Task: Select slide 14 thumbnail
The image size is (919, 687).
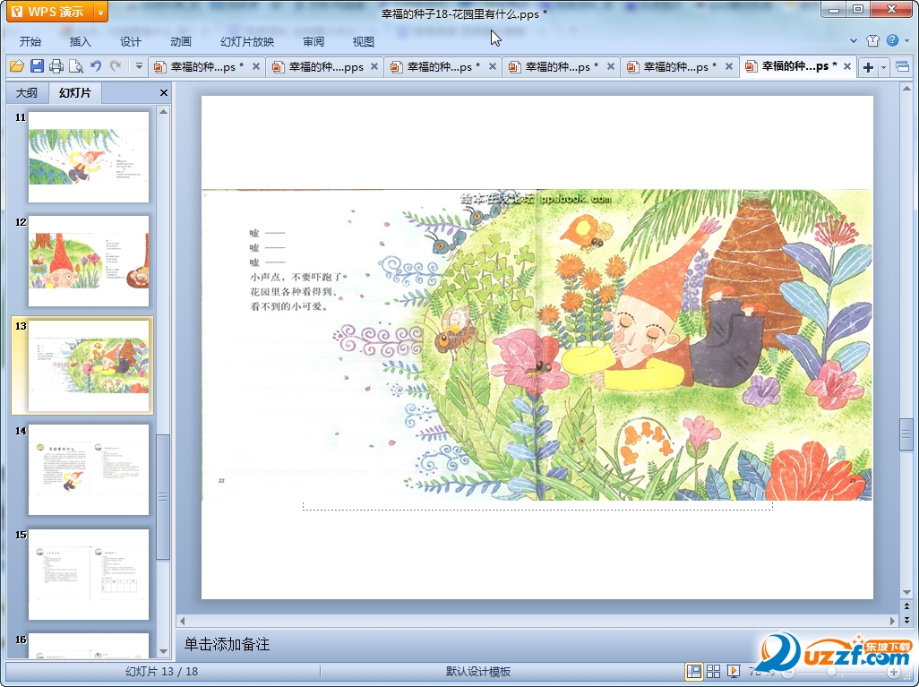Action: point(89,470)
